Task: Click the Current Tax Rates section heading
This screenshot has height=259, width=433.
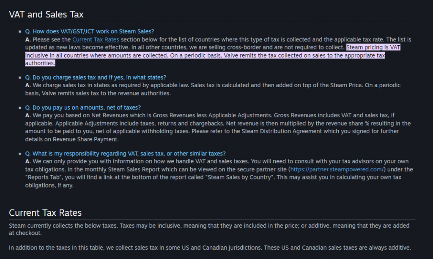Action: pyautogui.click(x=45, y=213)
